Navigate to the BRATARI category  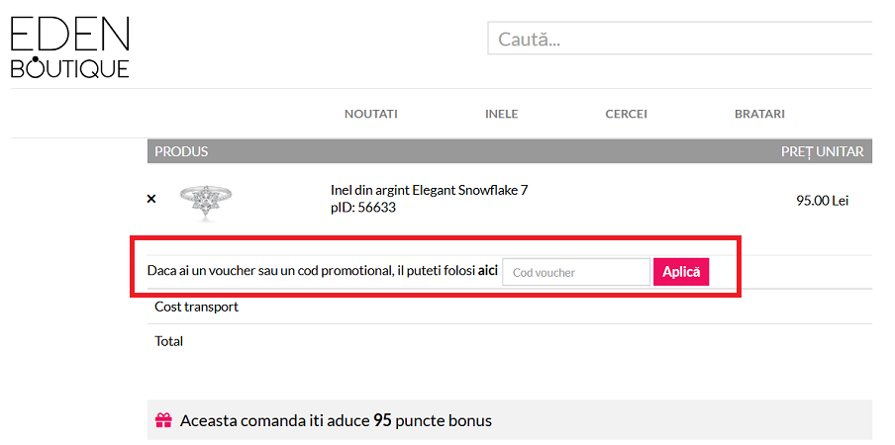pyautogui.click(x=759, y=114)
